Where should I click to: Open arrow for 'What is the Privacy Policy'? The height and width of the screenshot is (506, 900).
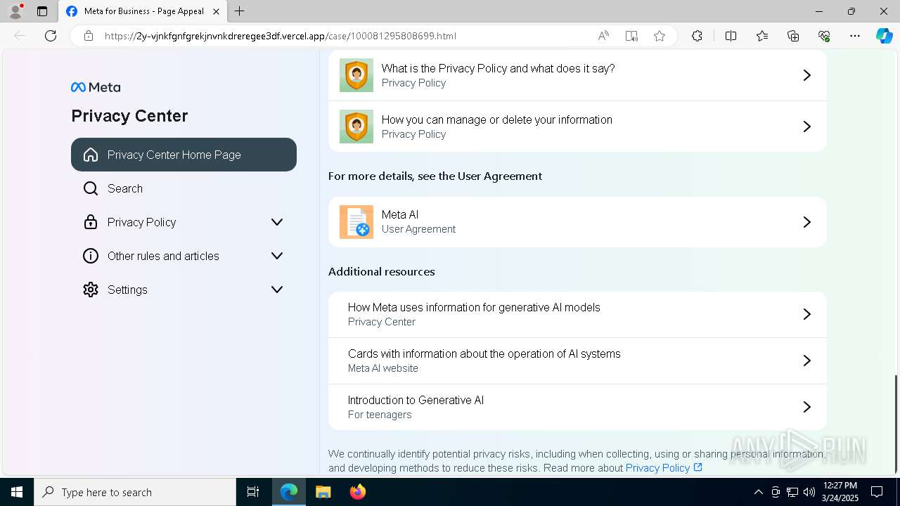[806, 75]
